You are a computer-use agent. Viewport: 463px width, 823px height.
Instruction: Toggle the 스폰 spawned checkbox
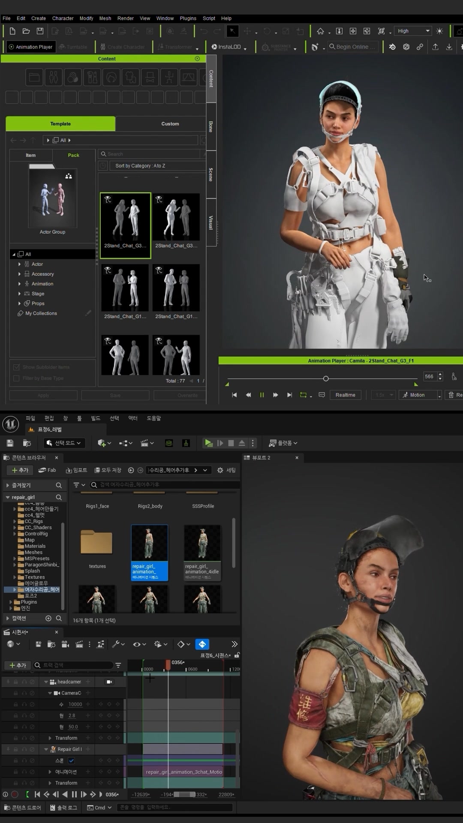click(x=71, y=760)
